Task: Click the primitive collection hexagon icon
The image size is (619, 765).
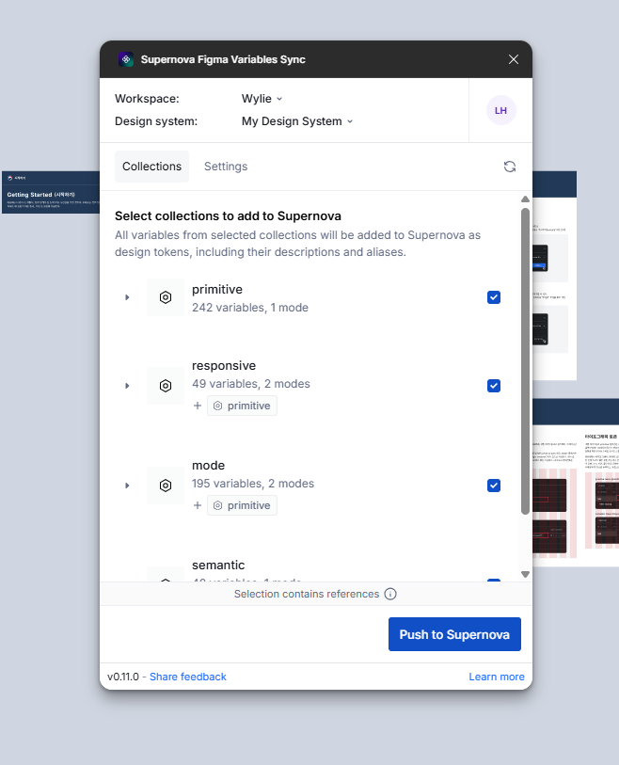Action: coord(166,297)
